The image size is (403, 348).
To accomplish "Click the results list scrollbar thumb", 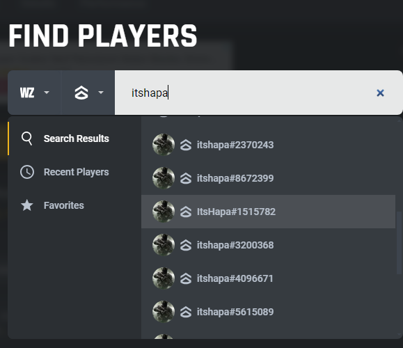I will [400, 243].
